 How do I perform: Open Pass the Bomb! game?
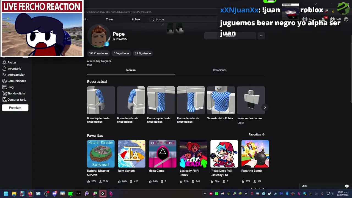tap(255, 161)
